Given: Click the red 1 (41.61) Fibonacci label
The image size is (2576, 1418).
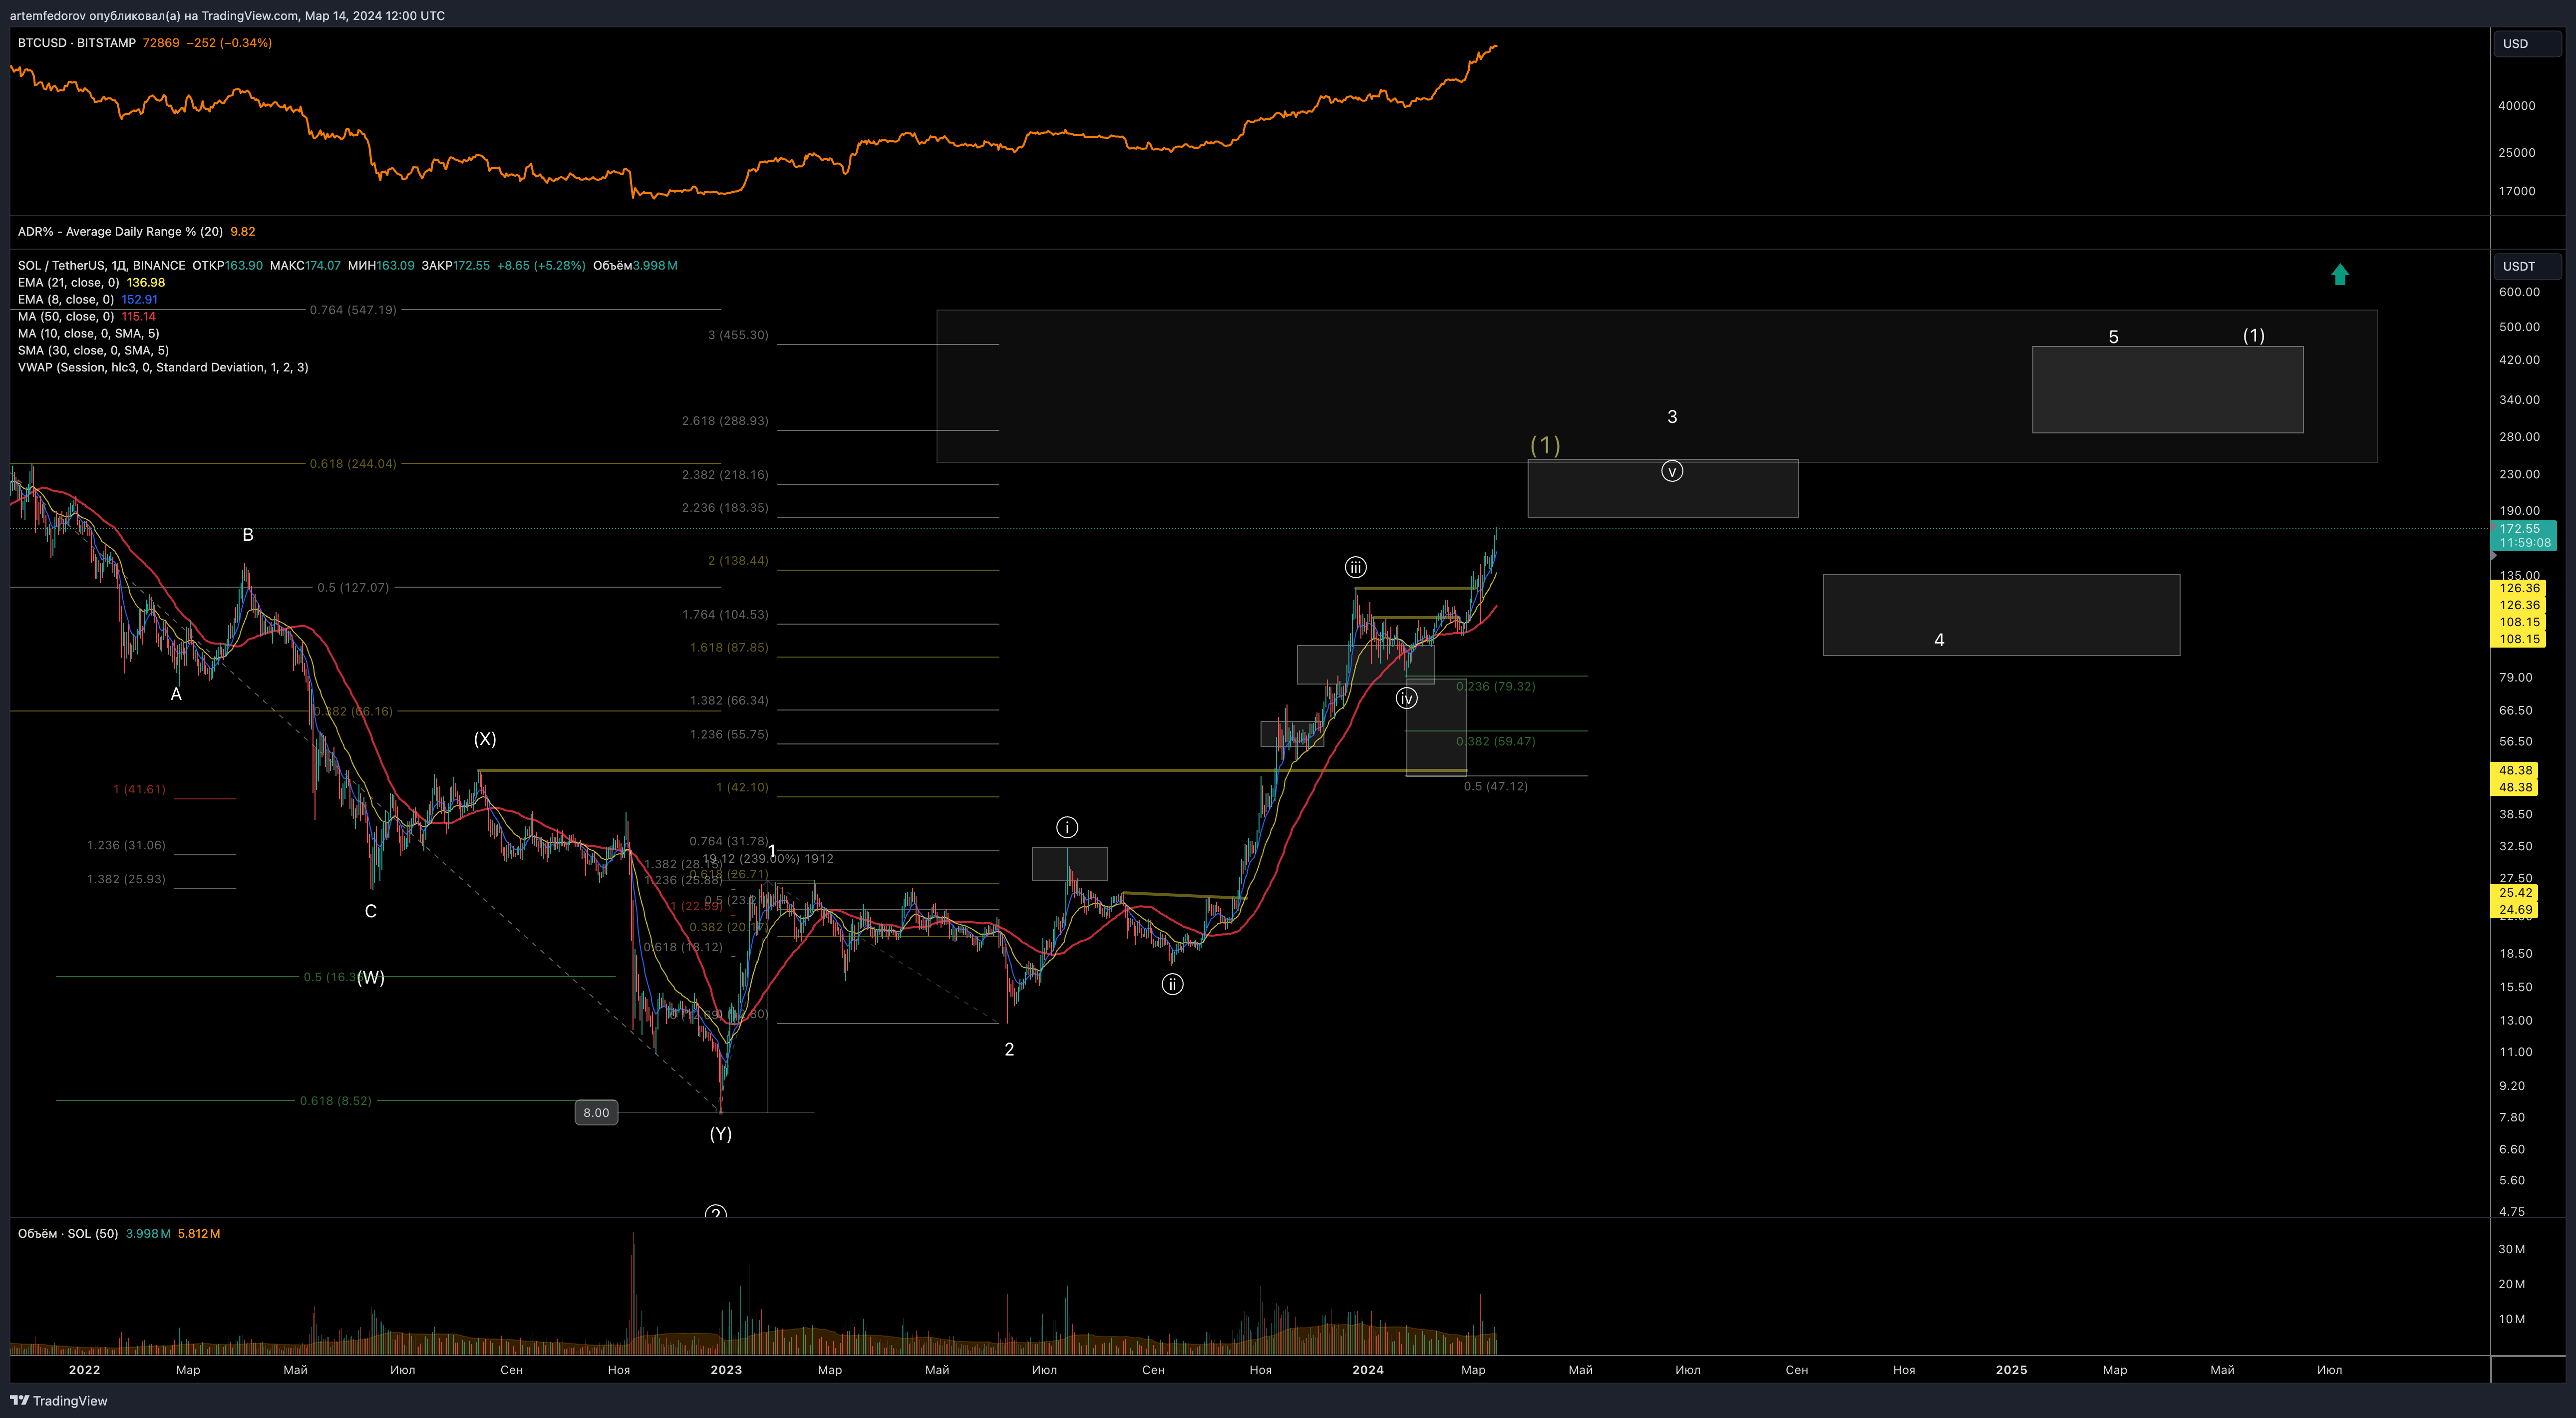Looking at the screenshot, I should point(139,790).
